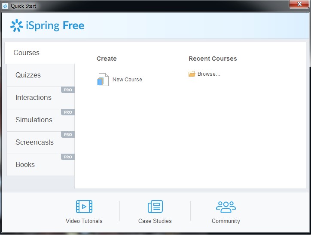The width and height of the screenshot is (311, 235).
Task: Open the Case Studies label link
Action: point(155,221)
